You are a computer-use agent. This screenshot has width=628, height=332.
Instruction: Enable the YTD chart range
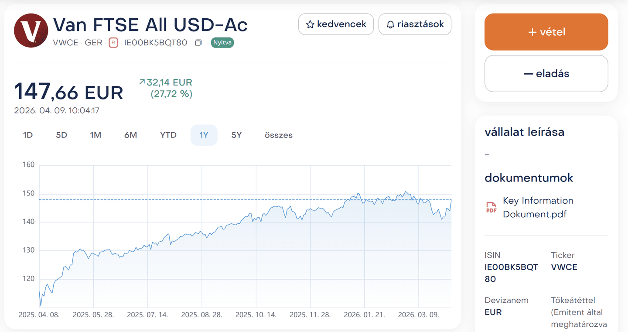click(x=168, y=135)
